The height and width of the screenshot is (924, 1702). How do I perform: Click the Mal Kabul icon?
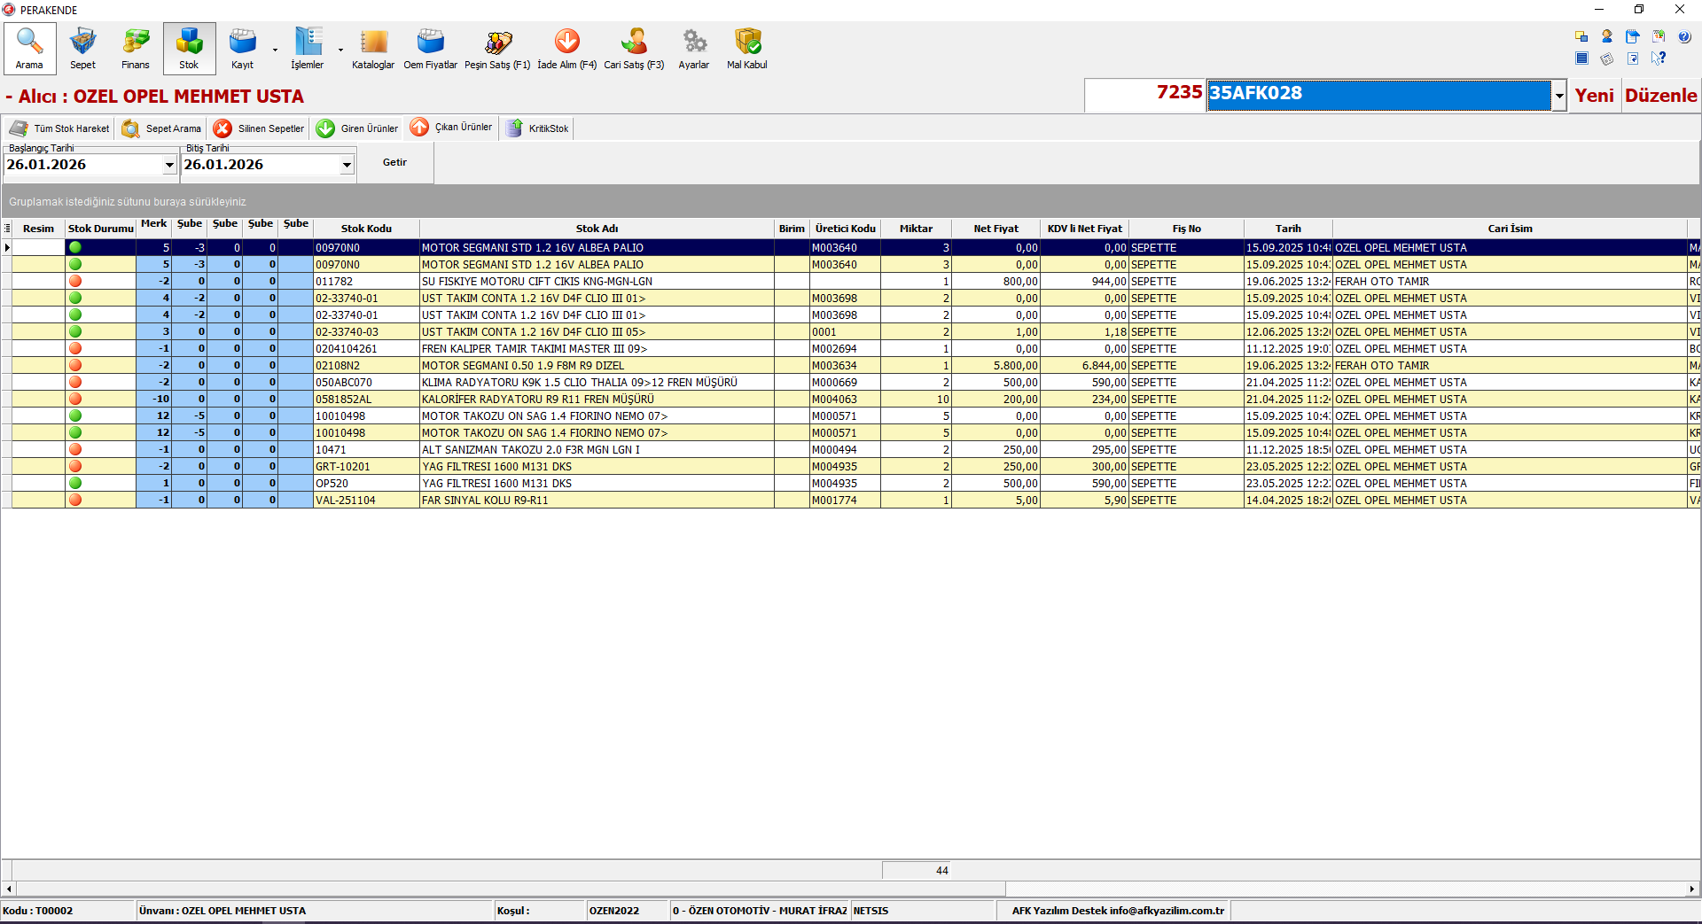[747, 48]
